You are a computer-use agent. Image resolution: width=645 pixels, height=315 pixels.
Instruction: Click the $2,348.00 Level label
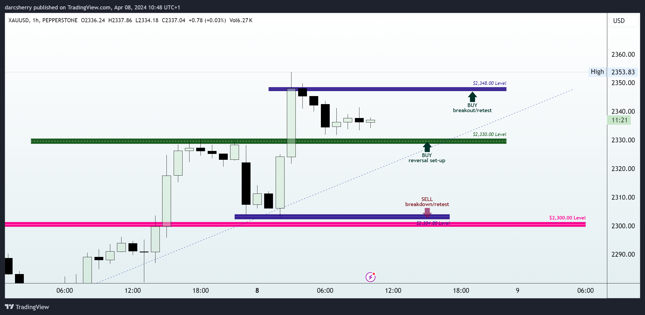tap(490, 83)
